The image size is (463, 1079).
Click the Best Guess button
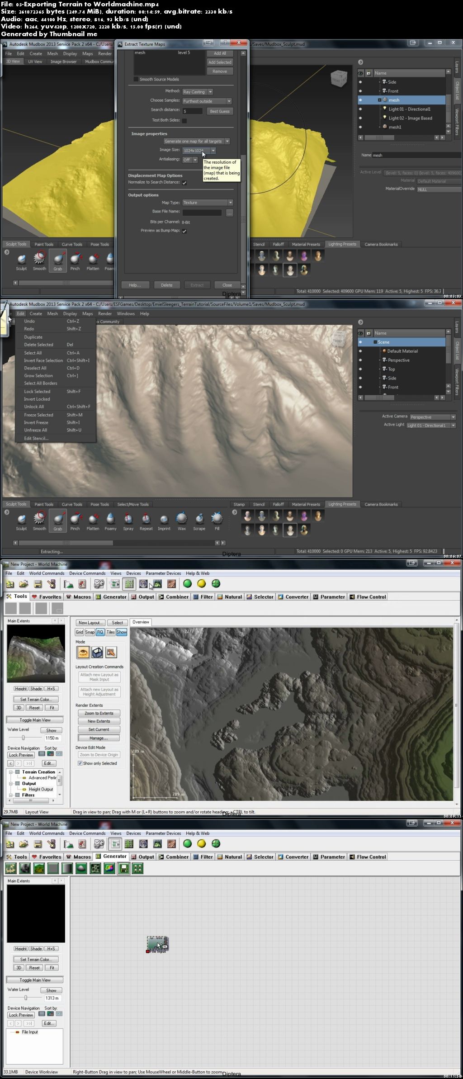click(220, 111)
